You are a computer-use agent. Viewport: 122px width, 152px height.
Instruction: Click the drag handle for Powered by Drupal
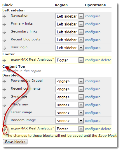(x=4, y=81)
